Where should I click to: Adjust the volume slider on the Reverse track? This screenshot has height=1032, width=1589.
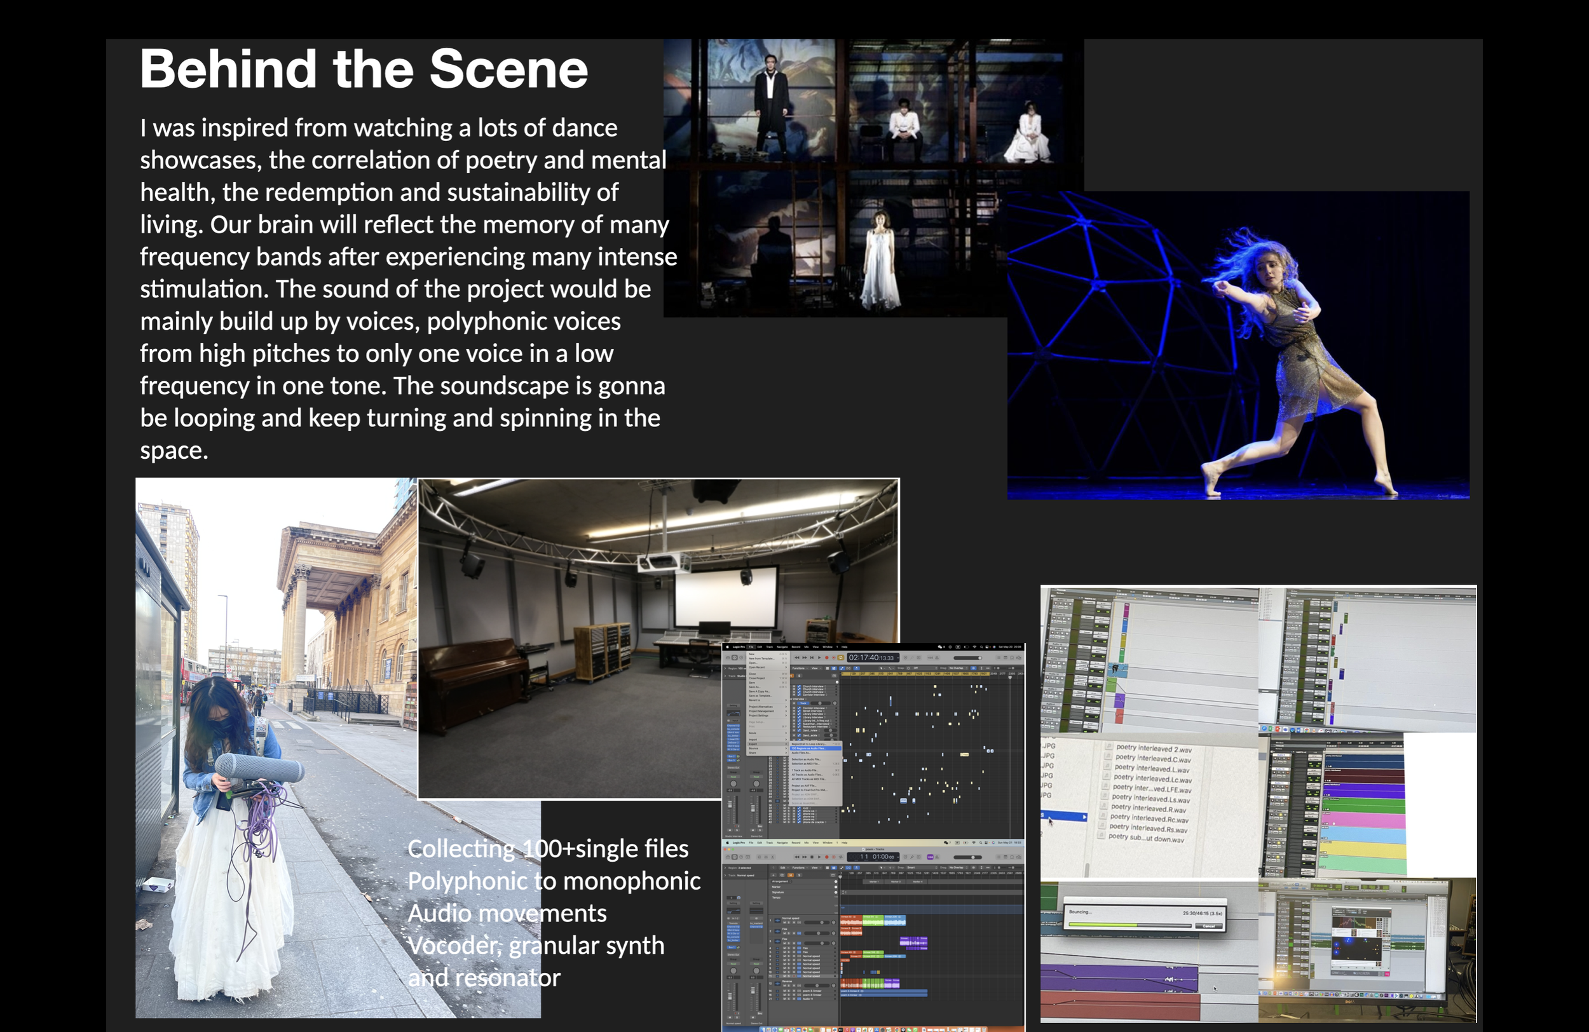817,986
